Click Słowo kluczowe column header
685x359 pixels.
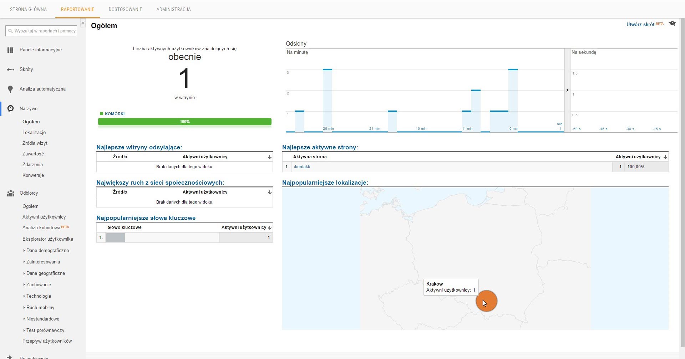[125, 227]
